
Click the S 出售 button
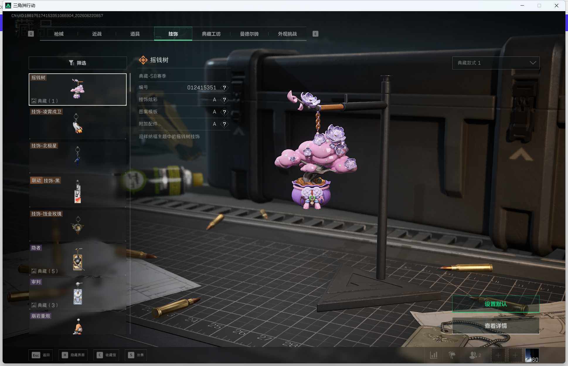pyautogui.click(x=136, y=355)
